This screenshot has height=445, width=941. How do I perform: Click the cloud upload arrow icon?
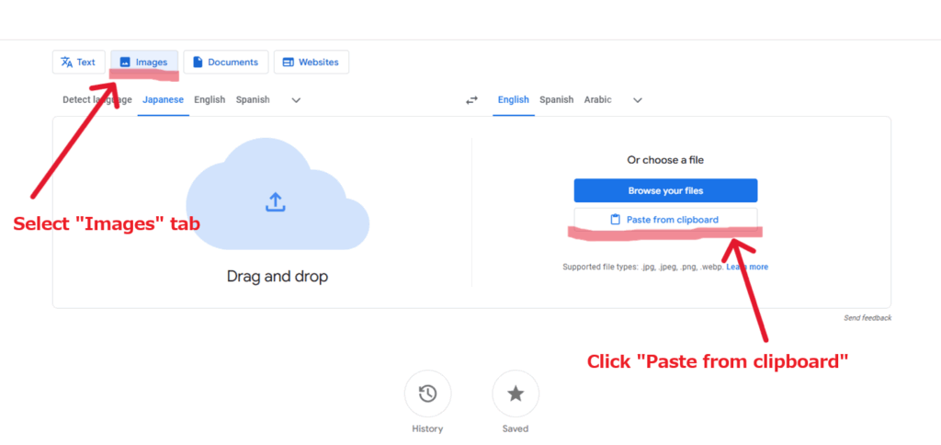coord(276,202)
